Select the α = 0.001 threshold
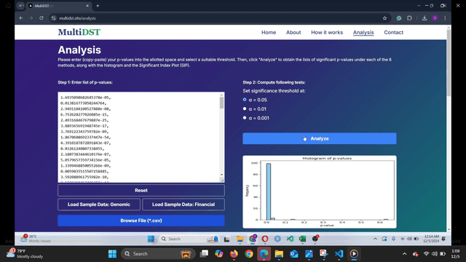The height and width of the screenshot is (262, 466). click(x=245, y=118)
